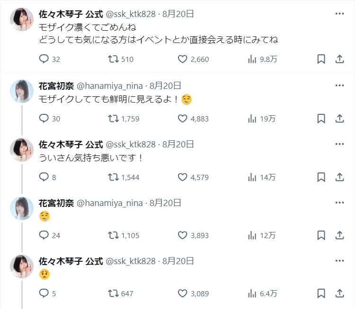Open more menu on モザイクしてても tweet
This screenshot has width=355, height=309.
click(x=339, y=86)
